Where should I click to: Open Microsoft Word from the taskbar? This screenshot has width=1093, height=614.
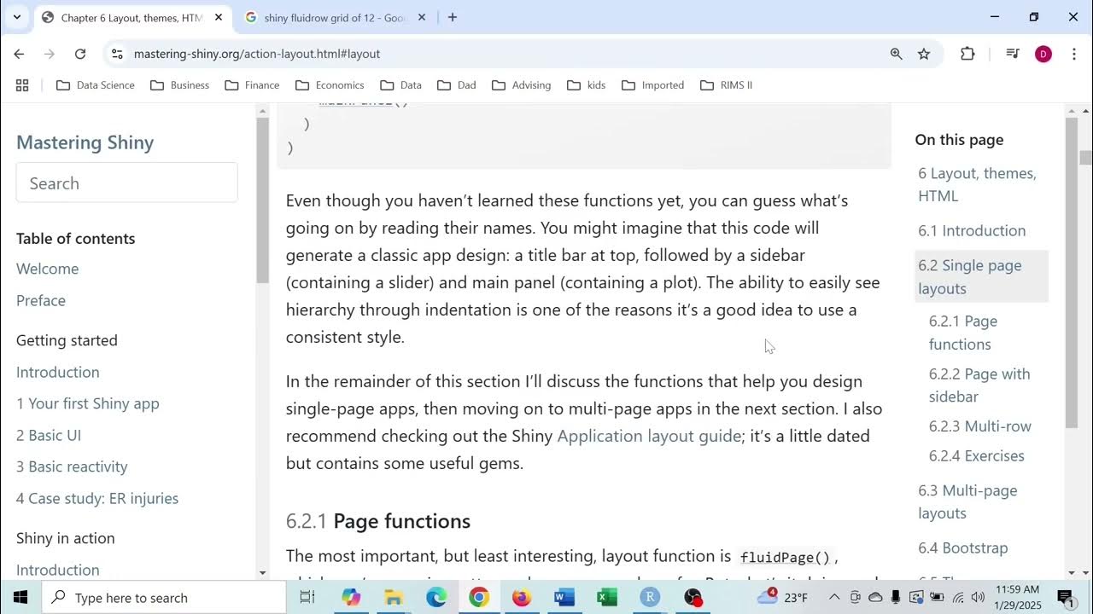click(x=564, y=597)
